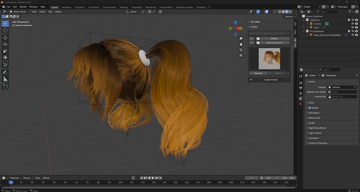
Task: Play the animation in reverse
Action: click(x=149, y=178)
